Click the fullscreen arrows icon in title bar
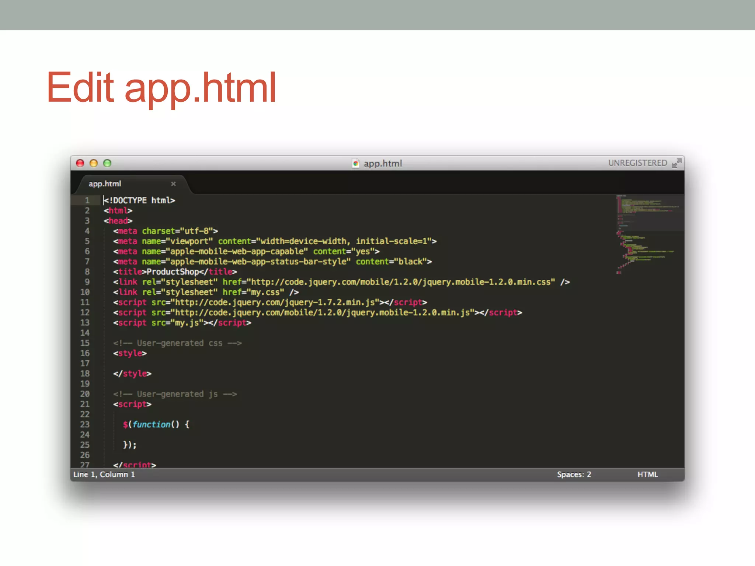Image resolution: width=755 pixels, height=566 pixels. (676, 163)
